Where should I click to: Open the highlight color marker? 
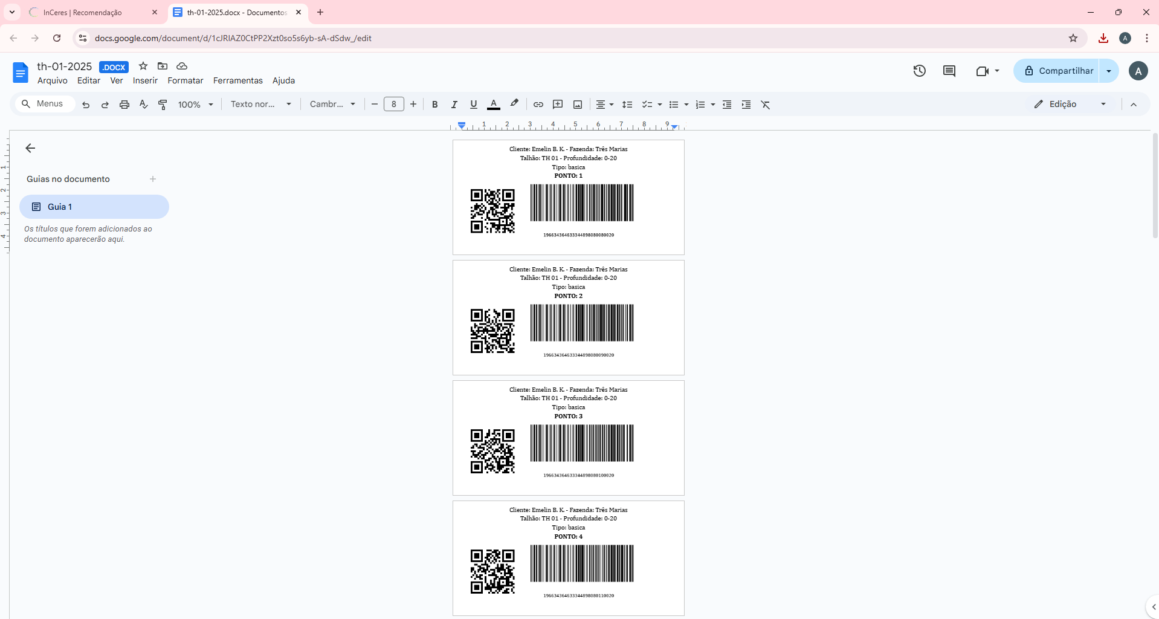(514, 104)
